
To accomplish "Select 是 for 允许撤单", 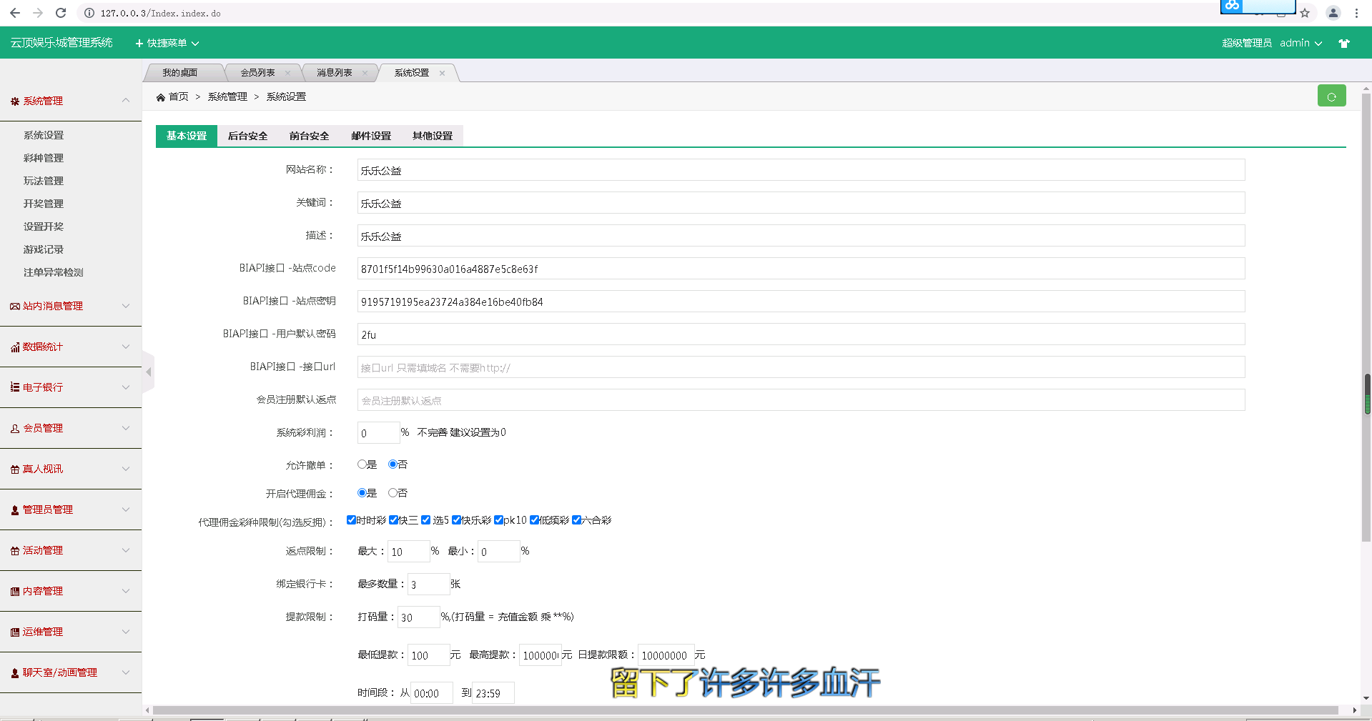I will pyautogui.click(x=362, y=464).
